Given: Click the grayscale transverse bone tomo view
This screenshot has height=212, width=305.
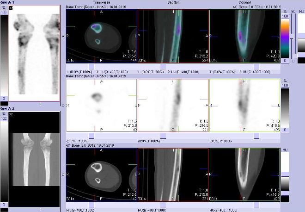Looking at the screenshot, I should 102,106.
